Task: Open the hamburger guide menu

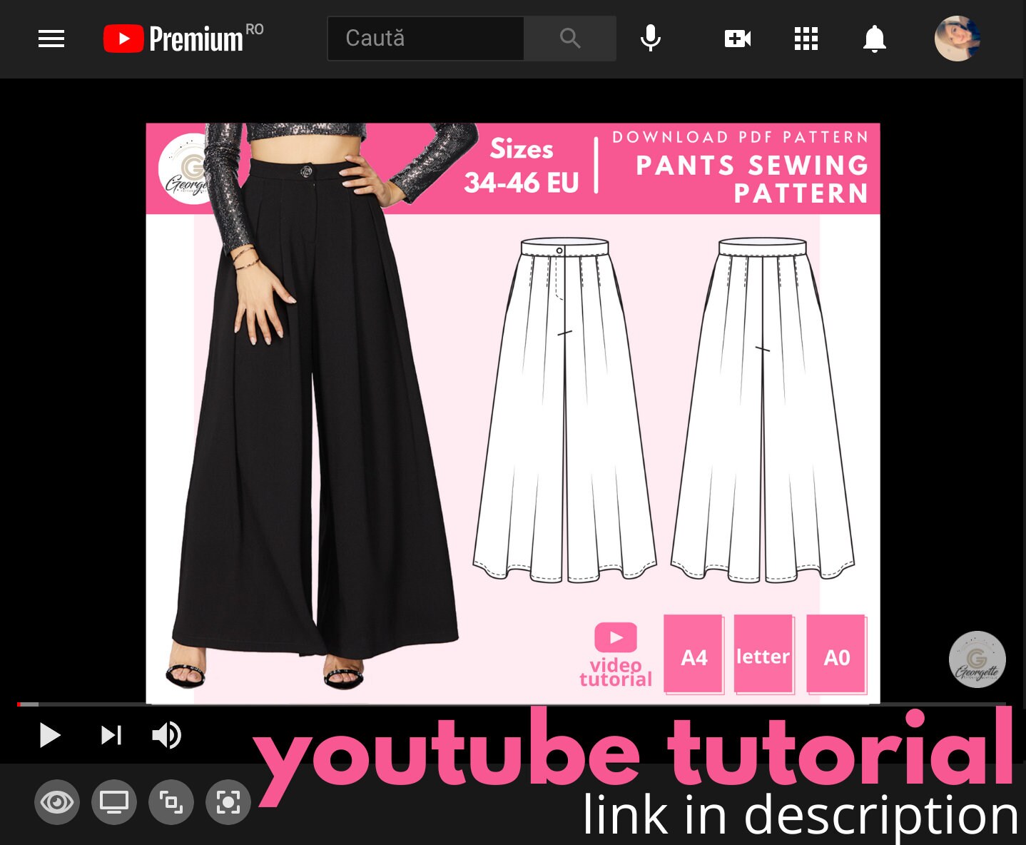Action: (x=51, y=39)
